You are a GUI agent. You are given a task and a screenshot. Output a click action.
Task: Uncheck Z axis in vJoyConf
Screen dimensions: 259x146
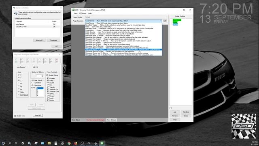(x=19, y=80)
